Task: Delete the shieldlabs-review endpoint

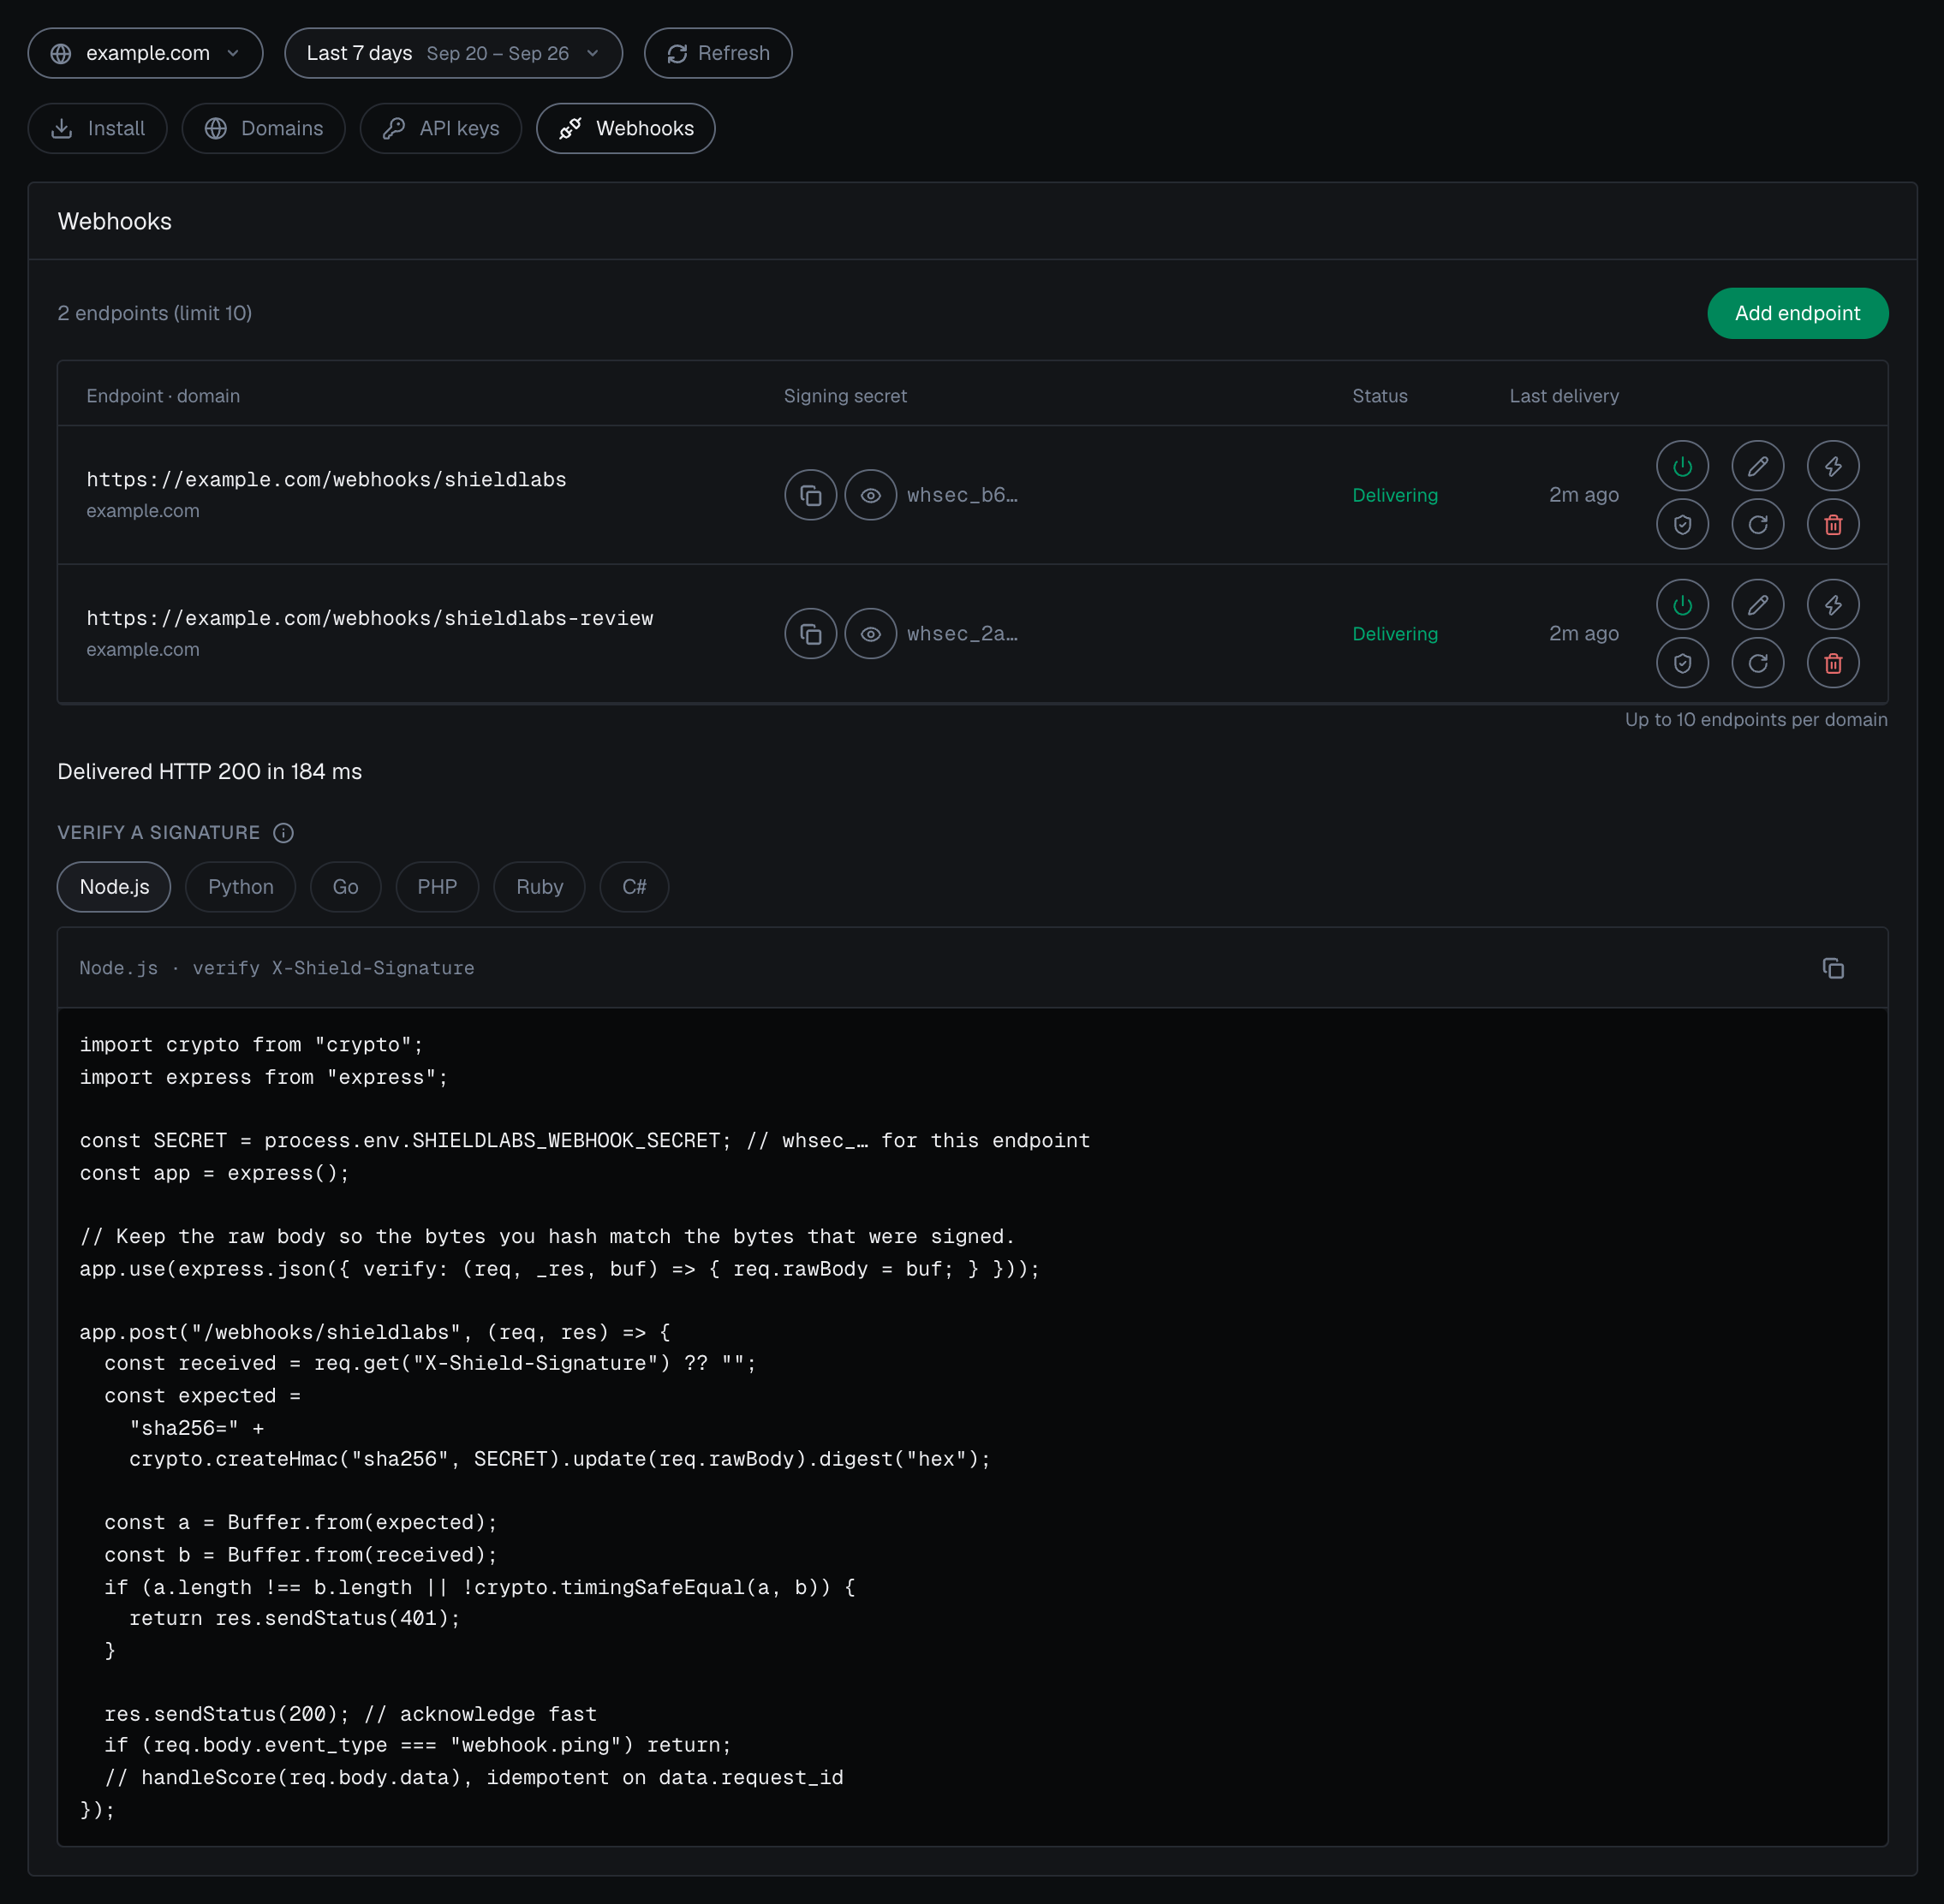Action: tap(1833, 663)
